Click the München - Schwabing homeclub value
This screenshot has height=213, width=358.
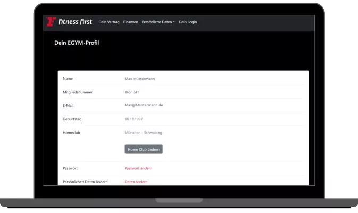[x=143, y=132]
